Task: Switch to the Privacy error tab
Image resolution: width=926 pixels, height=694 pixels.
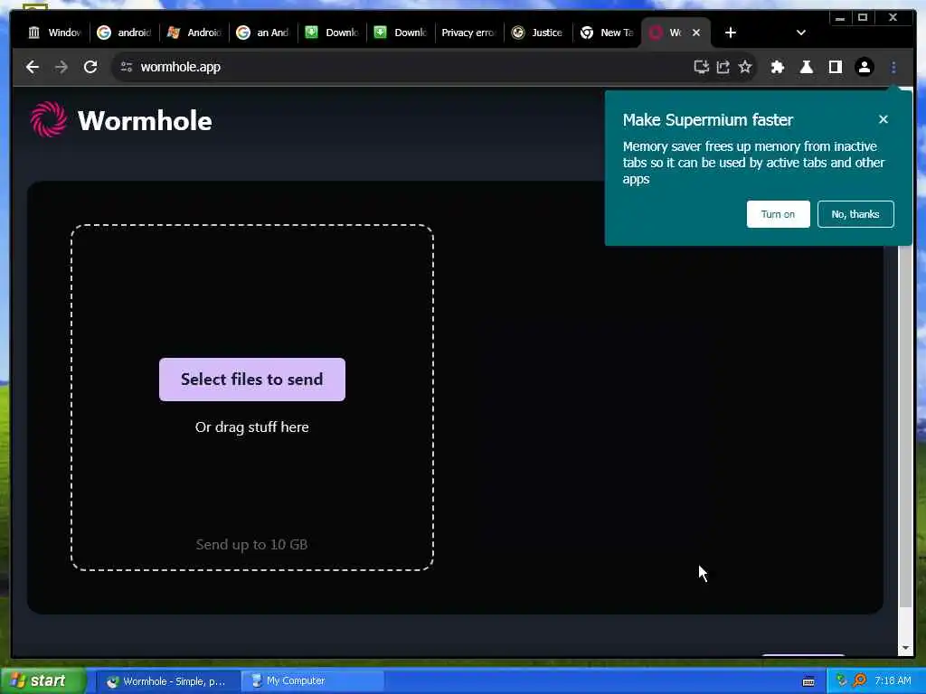Action: click(469, 33)
